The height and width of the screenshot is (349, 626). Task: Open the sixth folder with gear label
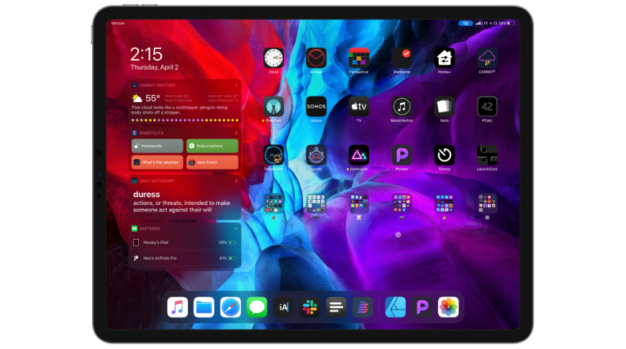point(487,203)
